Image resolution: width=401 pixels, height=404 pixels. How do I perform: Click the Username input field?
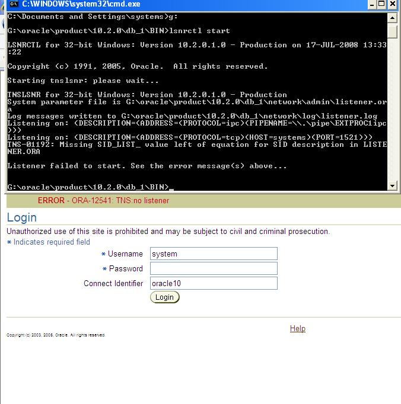point(214,254)
